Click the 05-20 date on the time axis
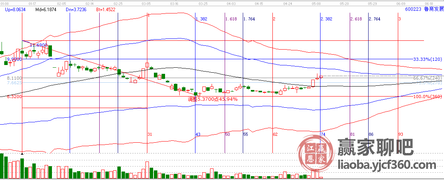The width and height of the screenshot is (444, 180). (x=344, y=4)
